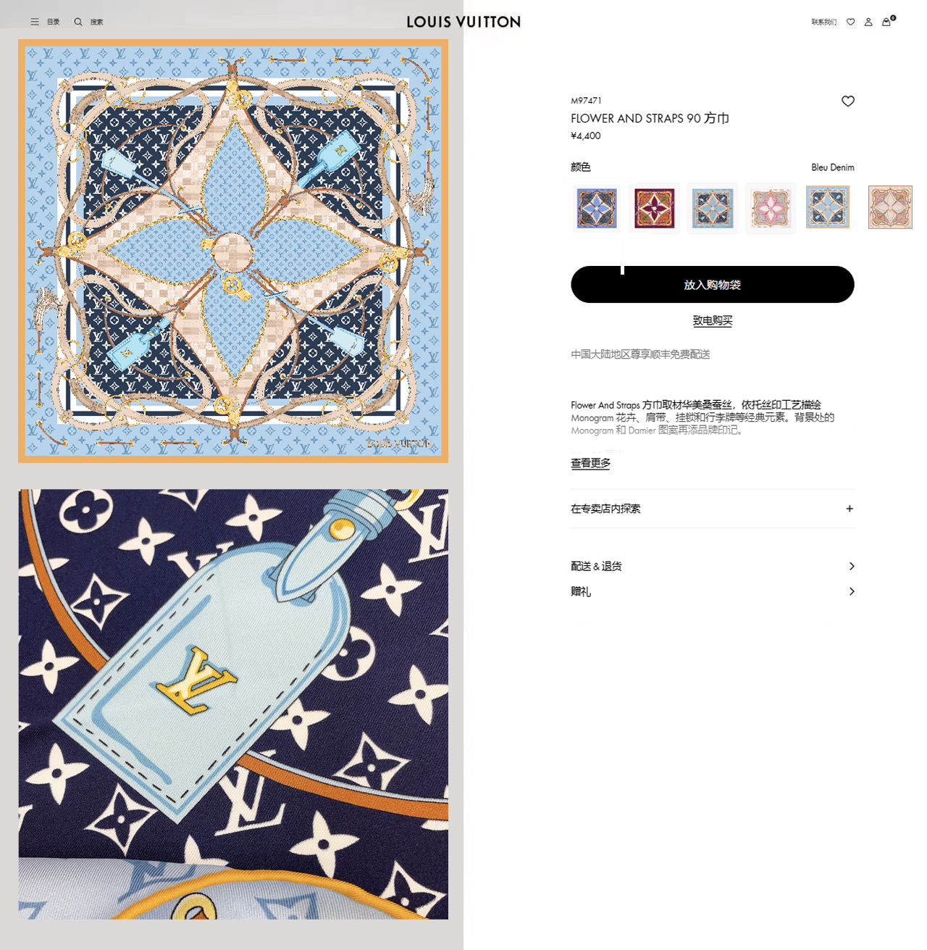Image resolution: width=927 pixels, height=950 pixels.
Task: Expand the 在专卖店内探索 section
Action: (x=713, y=509)
